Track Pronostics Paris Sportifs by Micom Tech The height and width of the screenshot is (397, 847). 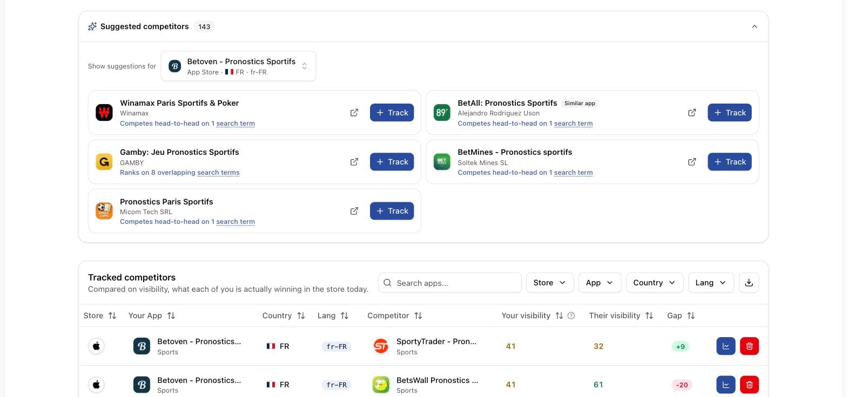pos(392,211)
